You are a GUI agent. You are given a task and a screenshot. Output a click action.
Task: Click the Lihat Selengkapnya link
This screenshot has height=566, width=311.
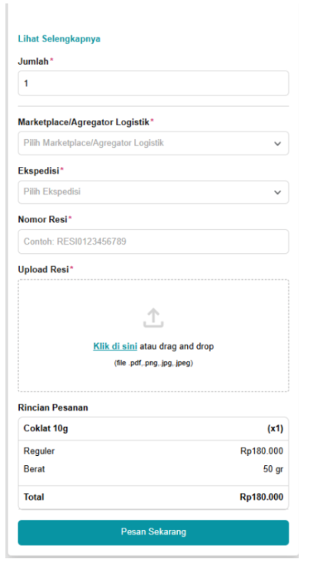point(59,39)
